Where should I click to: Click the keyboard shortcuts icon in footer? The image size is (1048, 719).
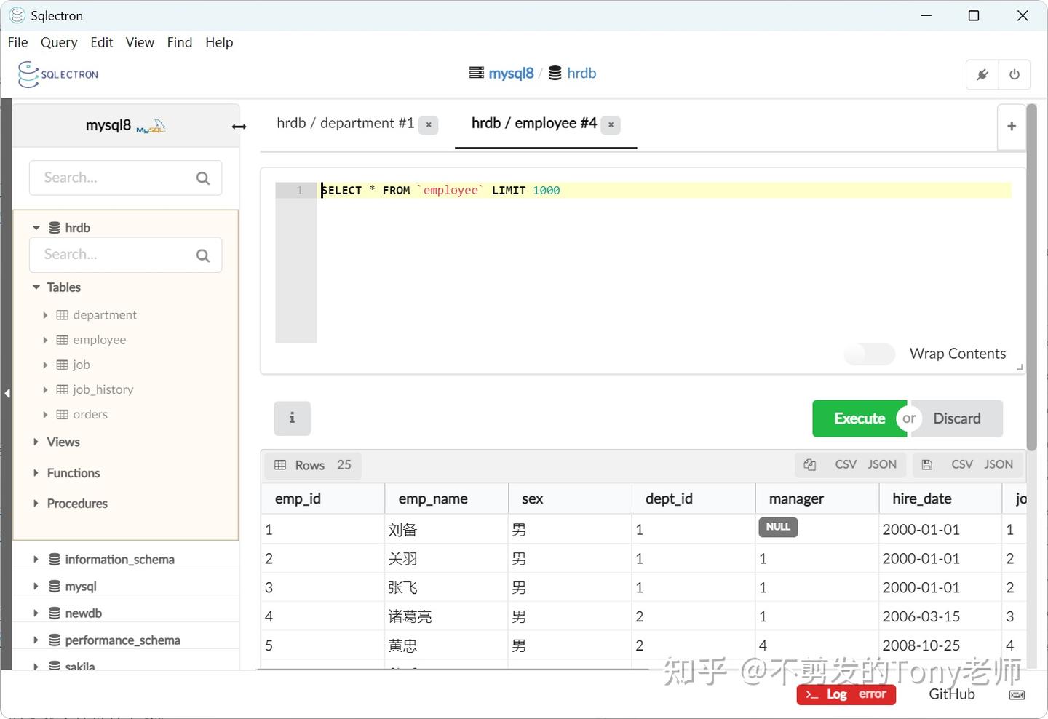pyautogui.click(x=1017, y=695)
